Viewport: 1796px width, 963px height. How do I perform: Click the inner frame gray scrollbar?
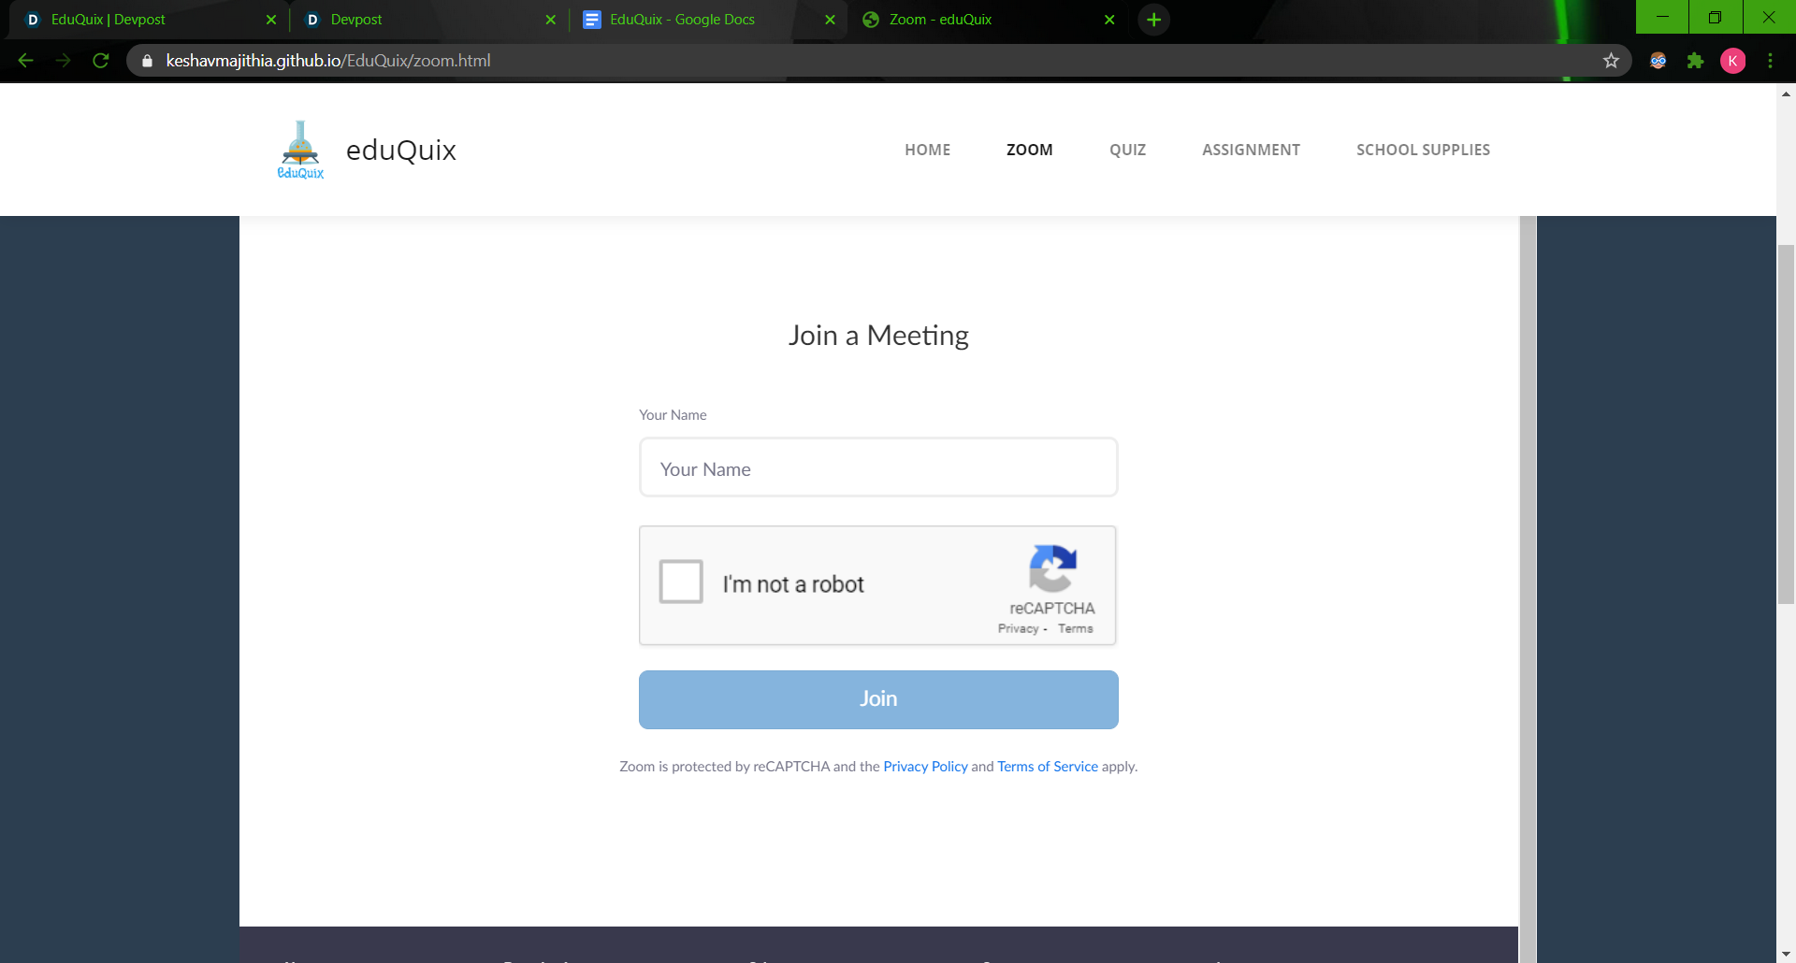1528,589
